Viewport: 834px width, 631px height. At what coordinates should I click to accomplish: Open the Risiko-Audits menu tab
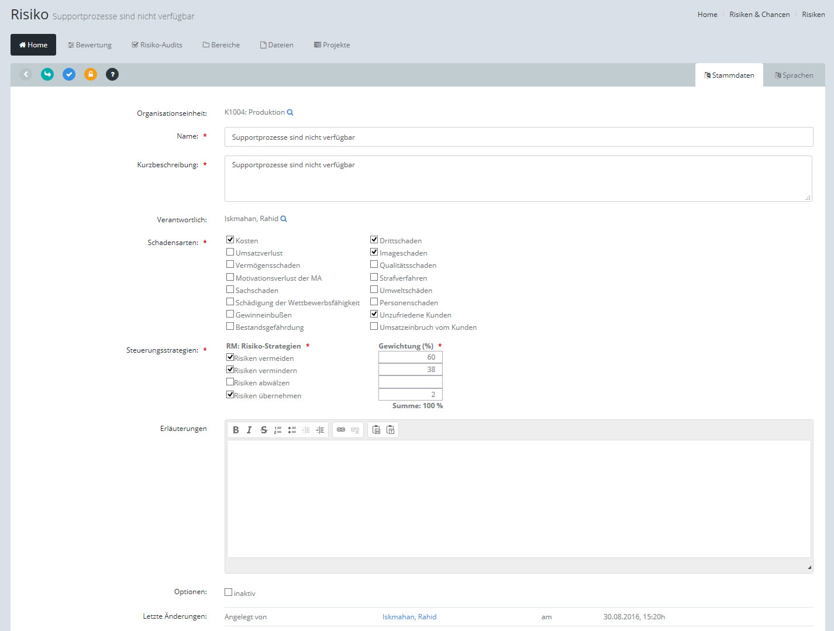157,45
